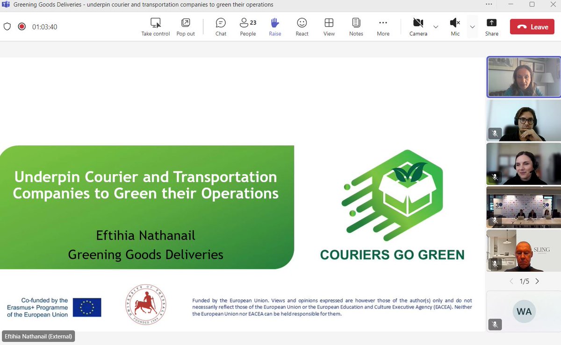Click the 1/5 page indicator text
Viewport: 561px width, 345px height.
point(525,281)
